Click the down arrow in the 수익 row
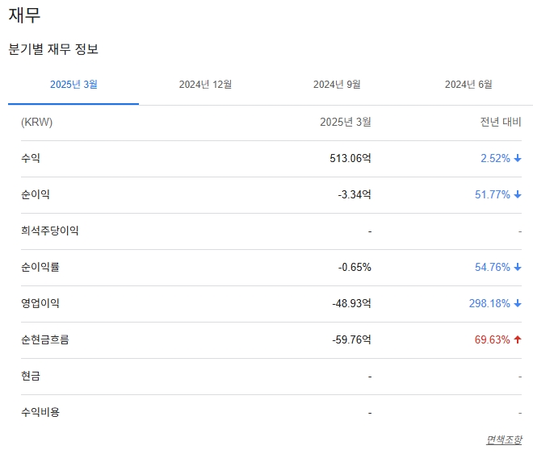533x458 pixels. [518, 159]
